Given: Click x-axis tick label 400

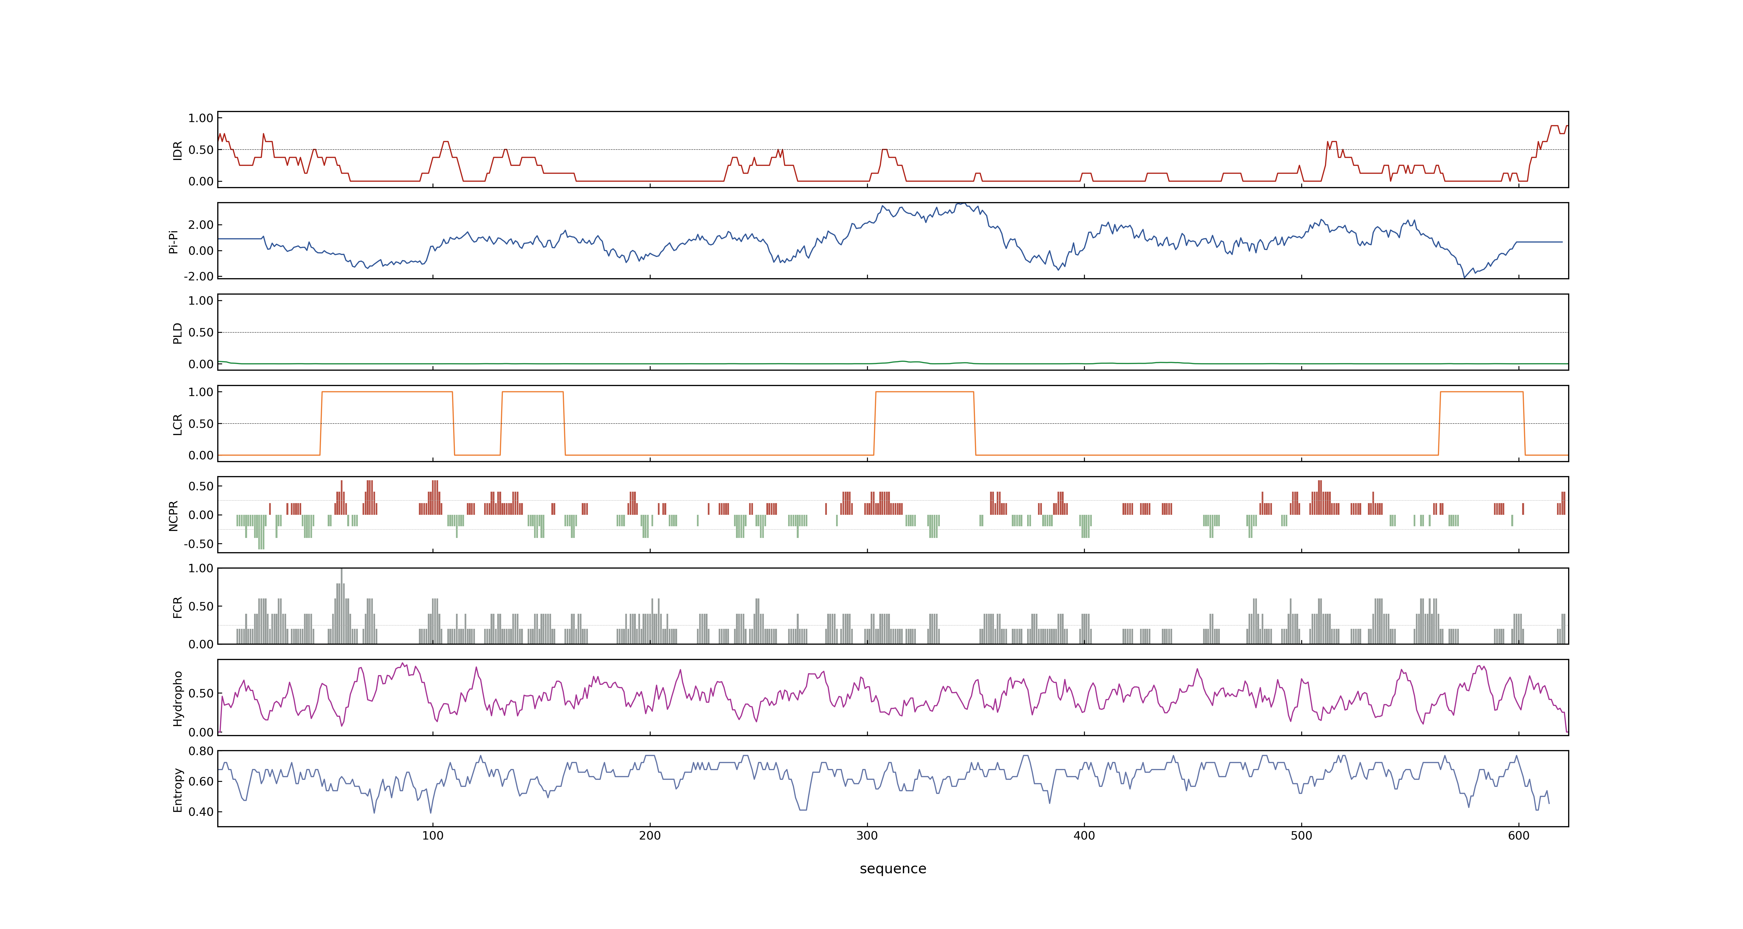Looking at the screenshot, I should (x=1084, y=836).
